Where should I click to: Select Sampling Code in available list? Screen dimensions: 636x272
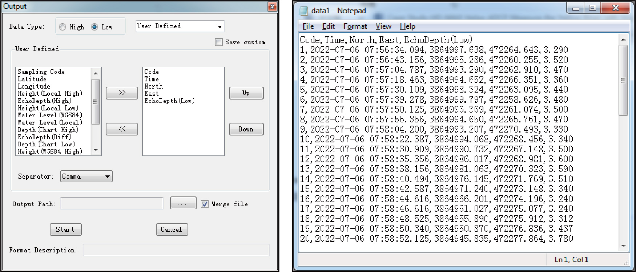tap(41, 72)
